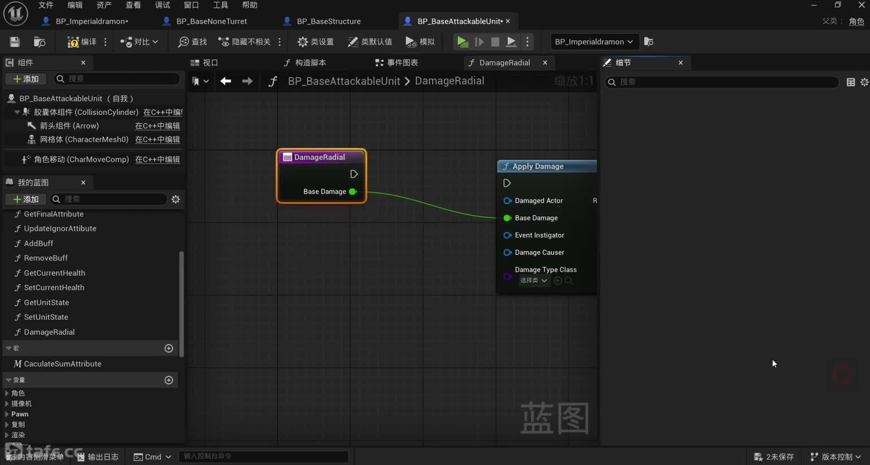870x465 pixels.
Task: Click the Damaged Actor pin on Apply Damage
Action: 507,201
